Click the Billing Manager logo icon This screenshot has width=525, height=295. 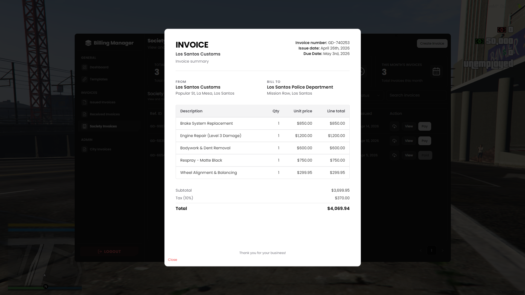pos(88,43)
